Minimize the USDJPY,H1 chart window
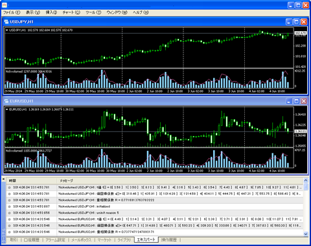This screenshot has width=311, height=246. tap(289, 21)
